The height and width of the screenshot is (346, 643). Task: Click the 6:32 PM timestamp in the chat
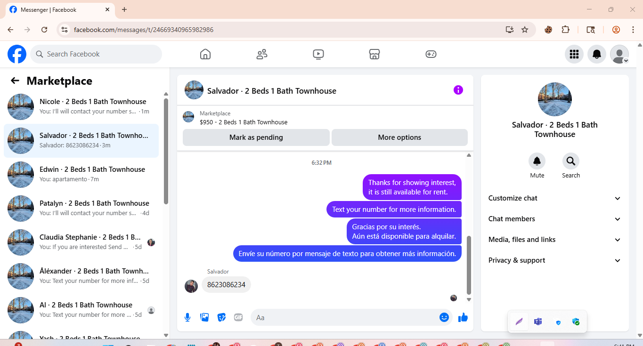(x=322, y=163)
